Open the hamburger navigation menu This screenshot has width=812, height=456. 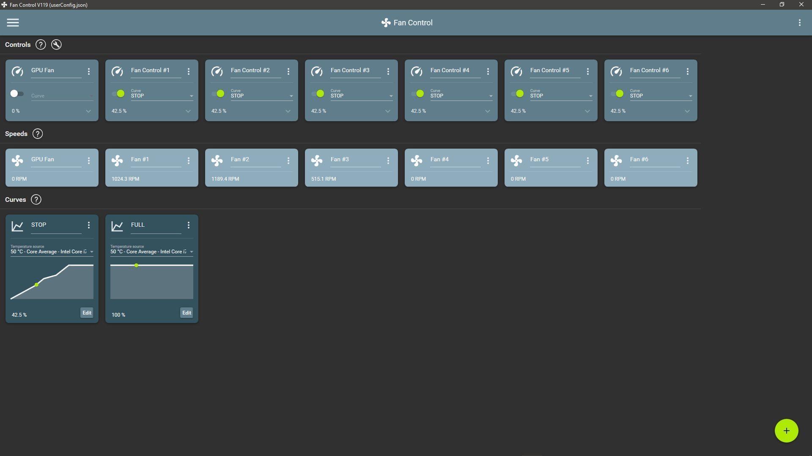tap(13, 23)
